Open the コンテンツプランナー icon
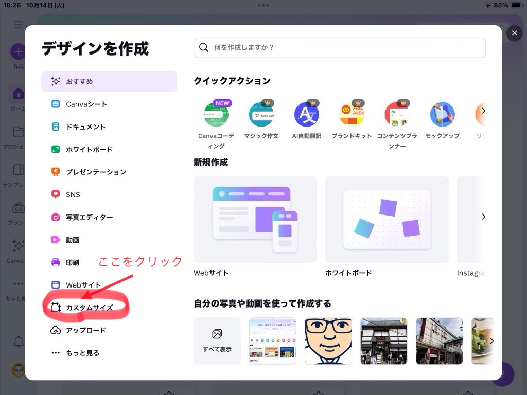Viewport: 527px width, 395px height. pyautogui.click(x=397, y=115)
